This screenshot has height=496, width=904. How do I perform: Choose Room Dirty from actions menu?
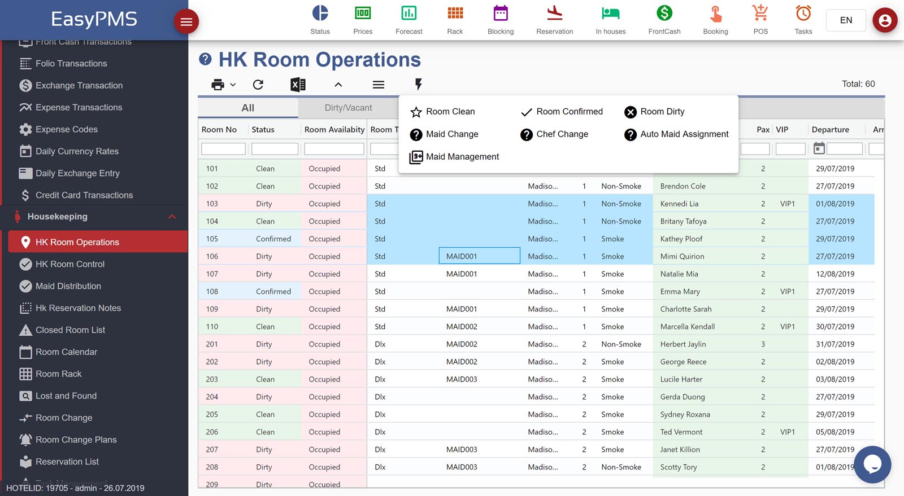coord(655,112)
